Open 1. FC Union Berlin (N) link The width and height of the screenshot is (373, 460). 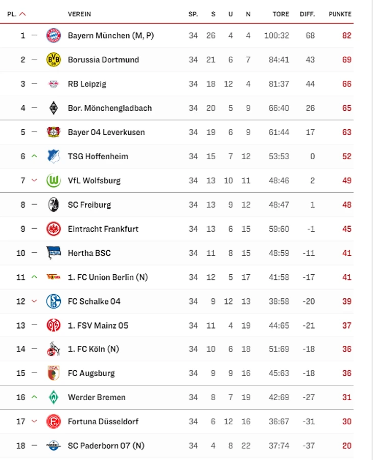click(107, 277)
